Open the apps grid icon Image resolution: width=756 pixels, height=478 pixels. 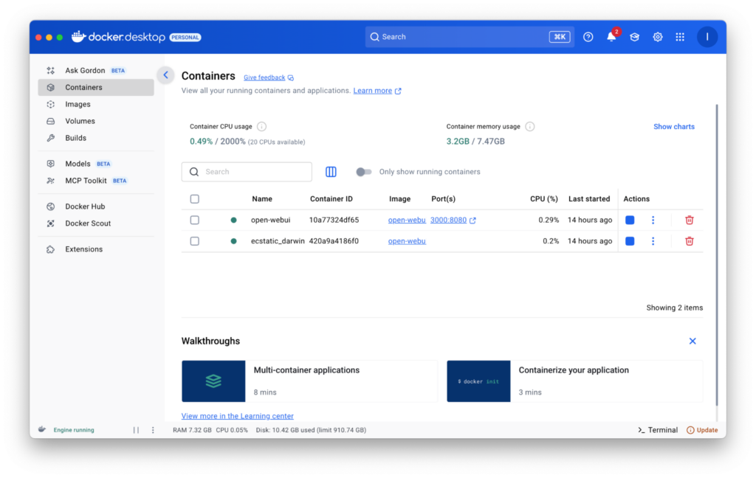point(680,37)
